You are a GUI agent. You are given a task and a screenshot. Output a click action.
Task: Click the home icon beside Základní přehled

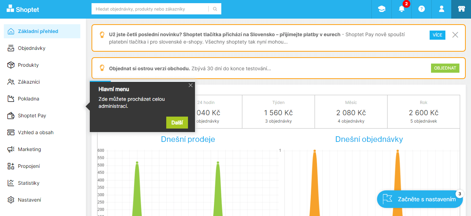pyautogui.click(x=11, y=31)
